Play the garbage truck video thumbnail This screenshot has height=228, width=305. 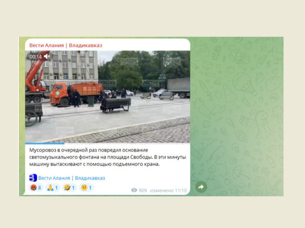(x=108, y=97)
